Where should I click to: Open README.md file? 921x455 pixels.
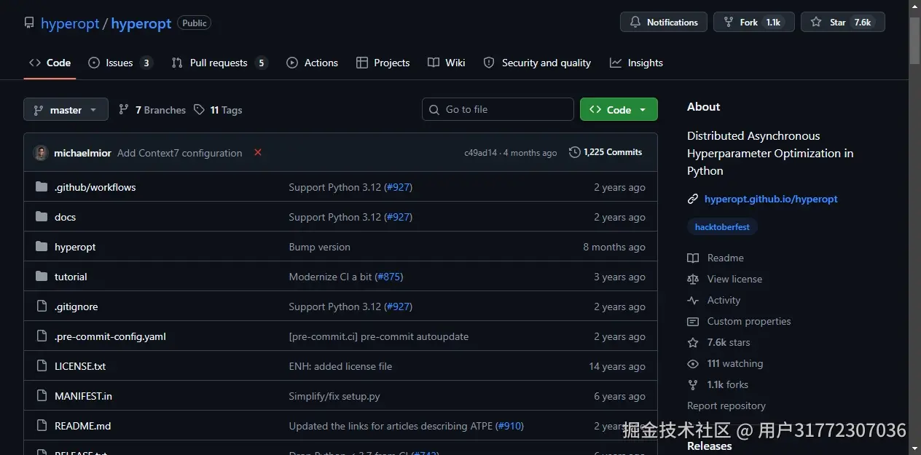click(82, 426)
